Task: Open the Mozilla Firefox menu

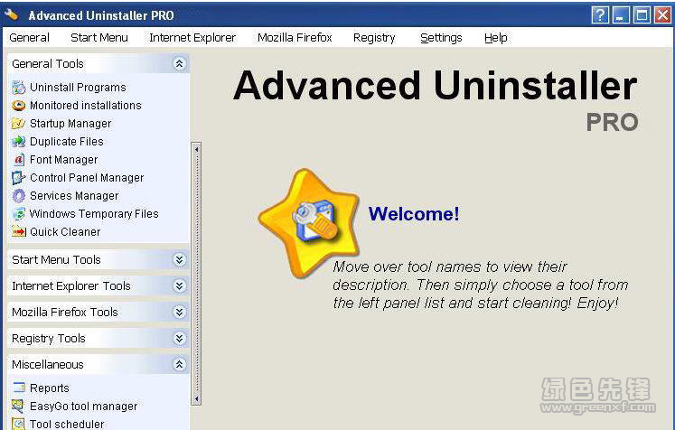Action: (295, 38)
